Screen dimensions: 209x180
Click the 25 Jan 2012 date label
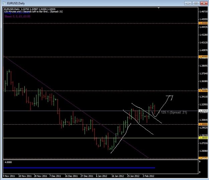click(133, 176)
